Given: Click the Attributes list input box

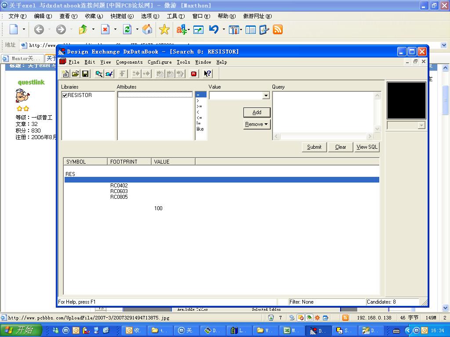Looking at the screenshot, I should click(x=155, y=95).
